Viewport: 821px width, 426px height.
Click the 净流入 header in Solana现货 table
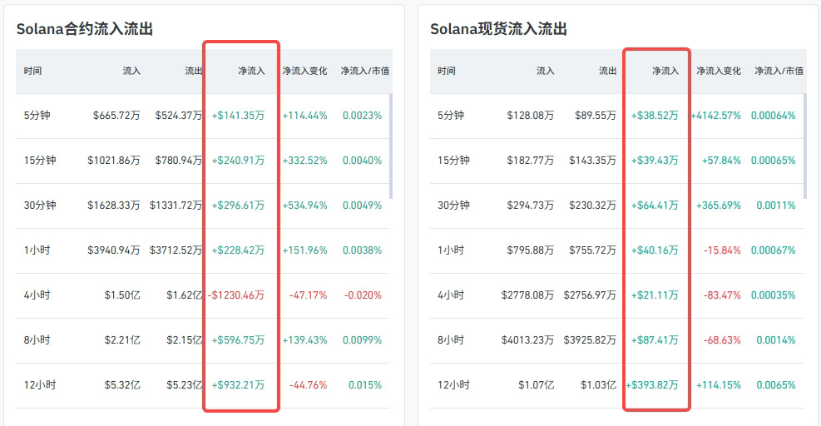point(665,71)
